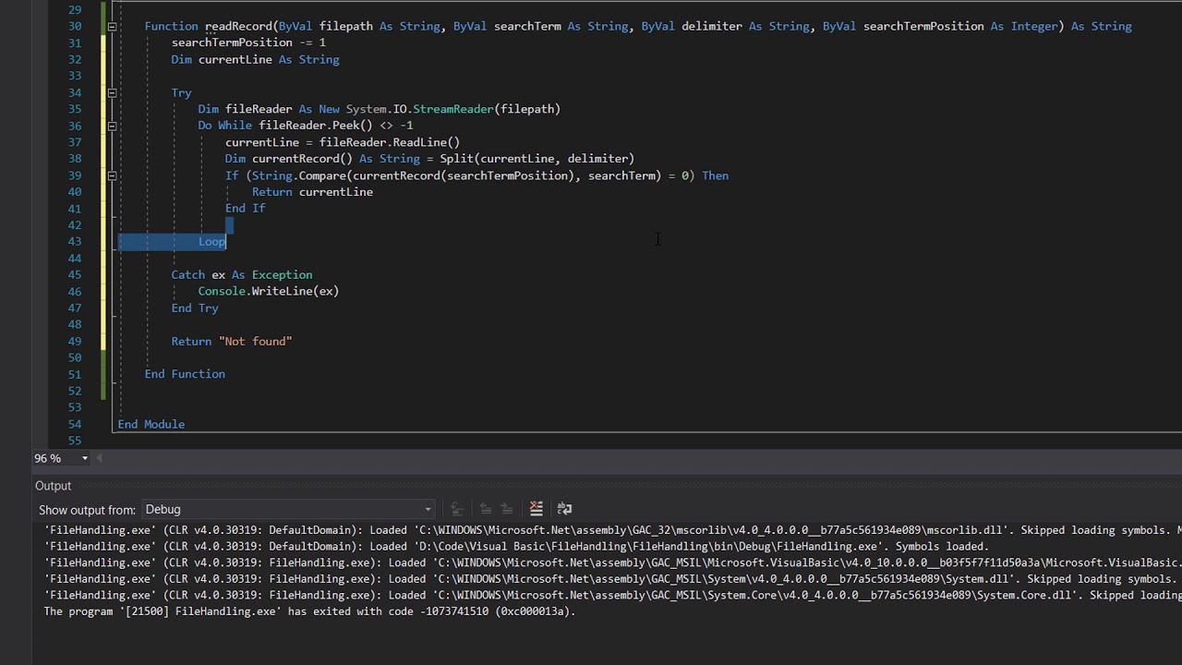Open the 96 % zoom level dropdown
The height and width of the screenshot is (665, 1182).
pos(85,458)
